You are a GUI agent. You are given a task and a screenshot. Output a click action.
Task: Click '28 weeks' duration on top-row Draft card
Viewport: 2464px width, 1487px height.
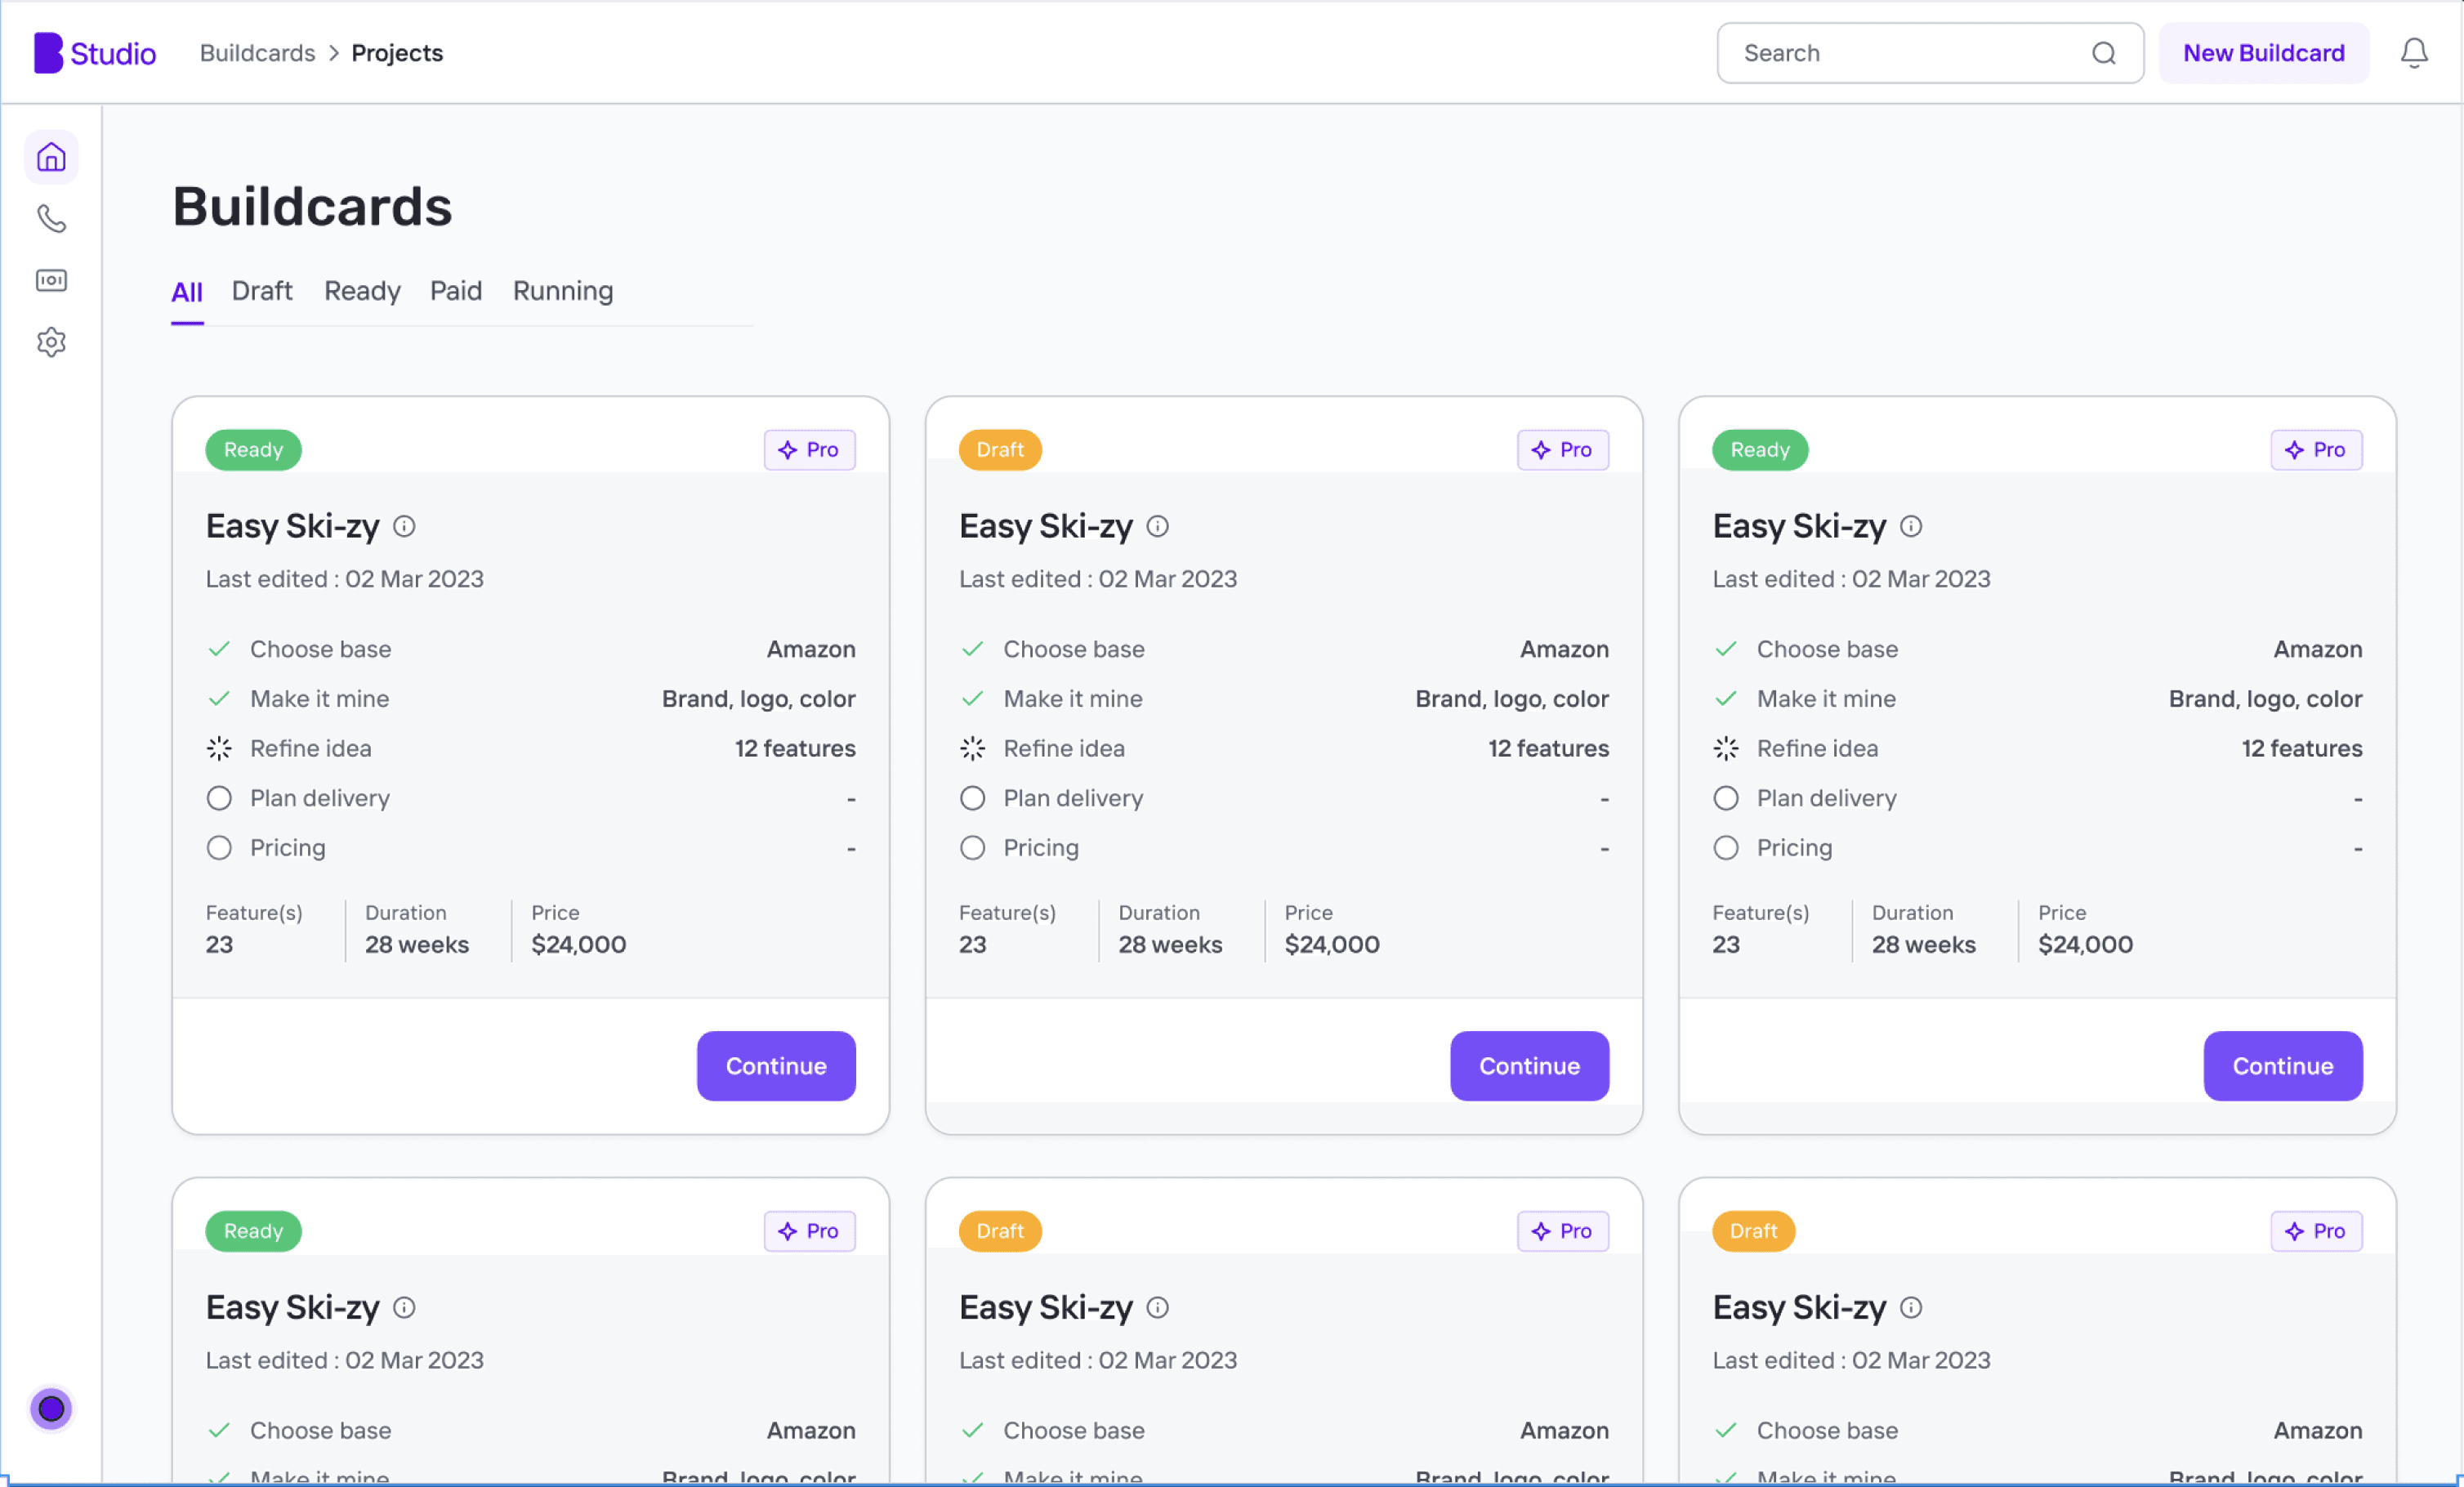(x=1170, y=944)
